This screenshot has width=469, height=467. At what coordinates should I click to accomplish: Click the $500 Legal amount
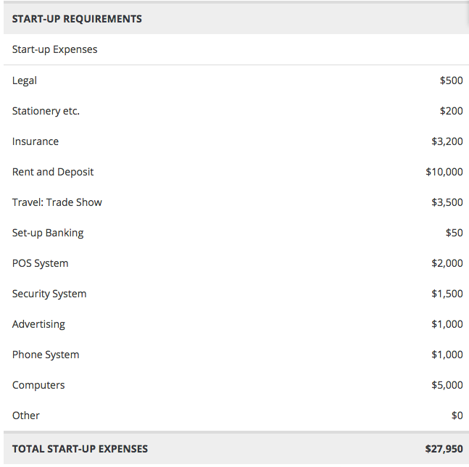(x=451, y=80)
